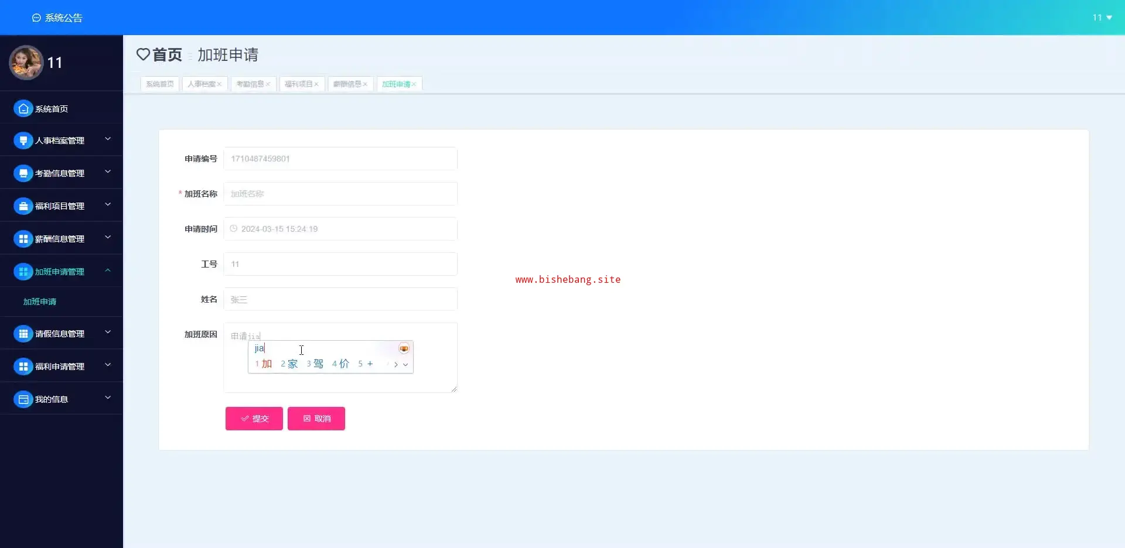
Task: Expand the 我的信息 menu chevron
Action: point(108,398)
